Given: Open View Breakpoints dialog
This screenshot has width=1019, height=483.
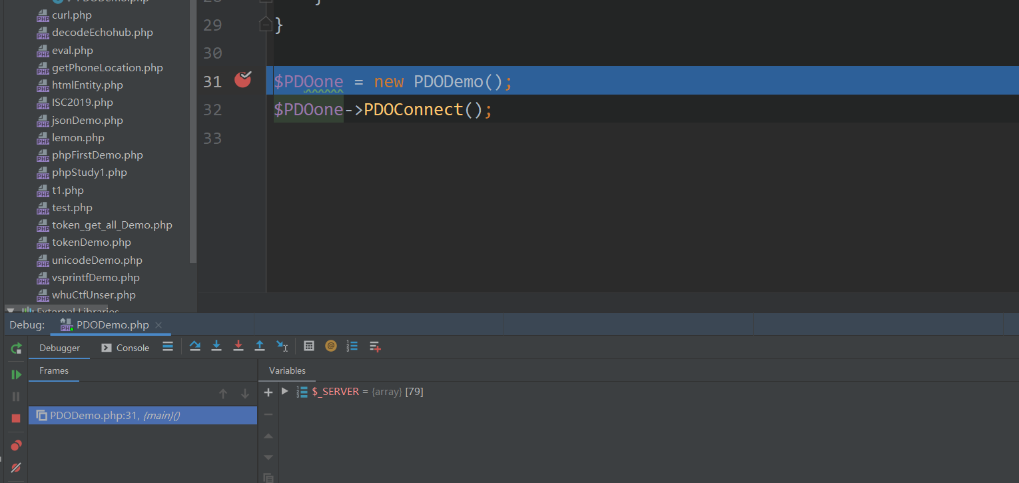Looking at the screenshot, I should click(16, 445).
